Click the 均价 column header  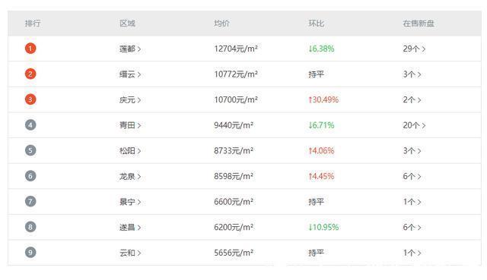pos(221,24)
